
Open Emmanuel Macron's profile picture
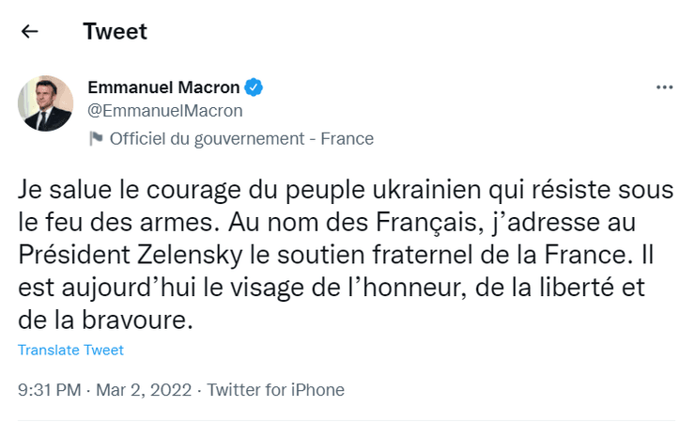46,102
